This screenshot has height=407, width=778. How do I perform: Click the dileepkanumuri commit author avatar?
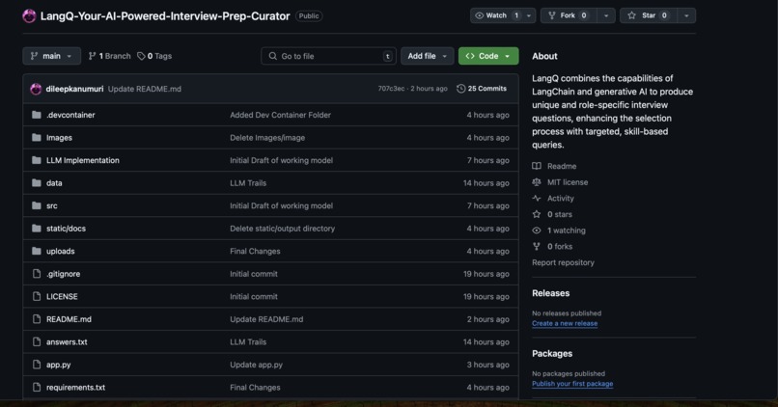pyautogui.click(x=36, y=89)
